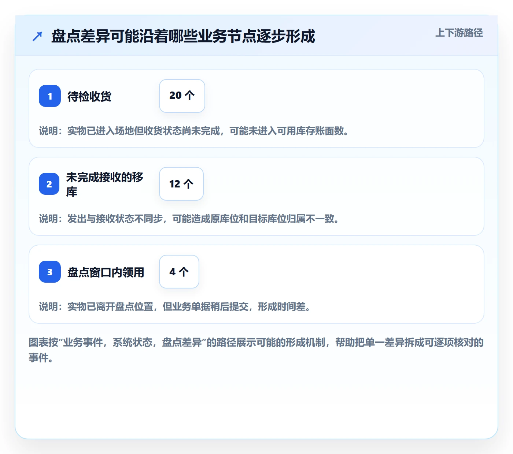Click the blue step badge numbered 2
Screen dimensions: 513x454
click(x=49, y=184)
